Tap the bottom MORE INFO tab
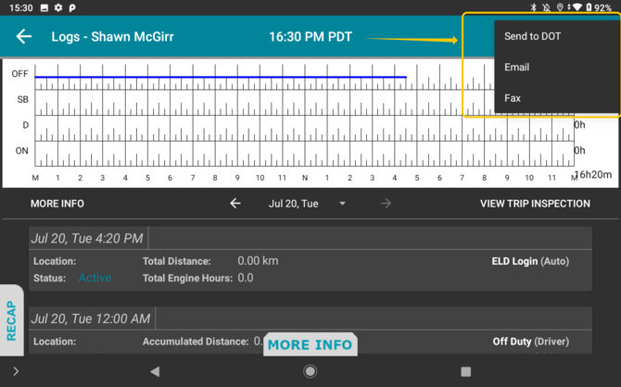The image size is (621, 387). (x=310, y=344)
